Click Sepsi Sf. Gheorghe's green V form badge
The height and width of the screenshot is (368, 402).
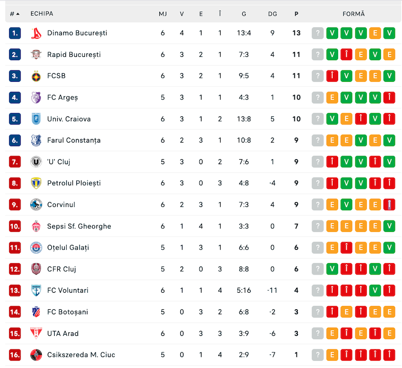(389, 226)
